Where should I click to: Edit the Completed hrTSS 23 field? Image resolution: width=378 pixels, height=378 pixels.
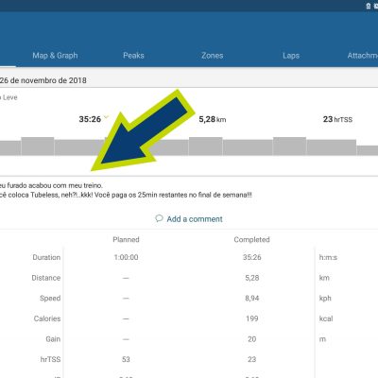(252, 359)
